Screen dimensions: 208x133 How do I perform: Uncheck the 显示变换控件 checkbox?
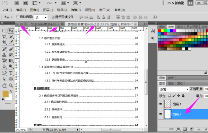coord(53,17)
